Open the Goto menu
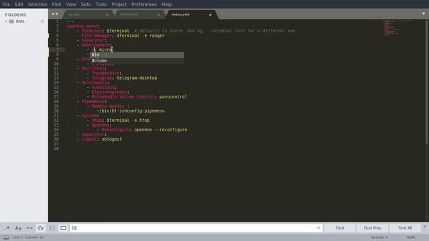 (86, 5)
